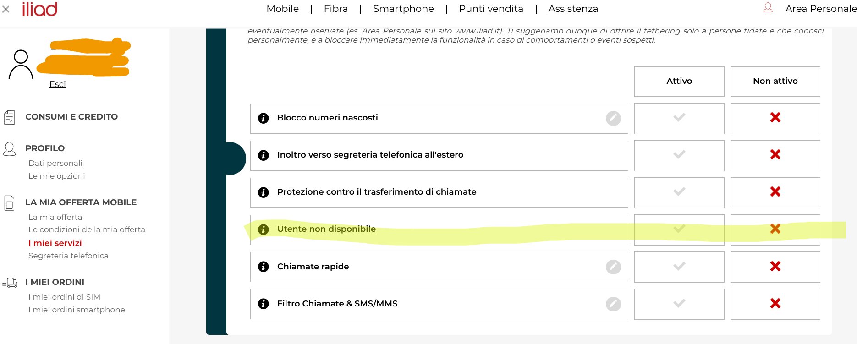Activate Chiamate rapide via Attivo checkmark
857x344 pixels.
coord(679,267)
